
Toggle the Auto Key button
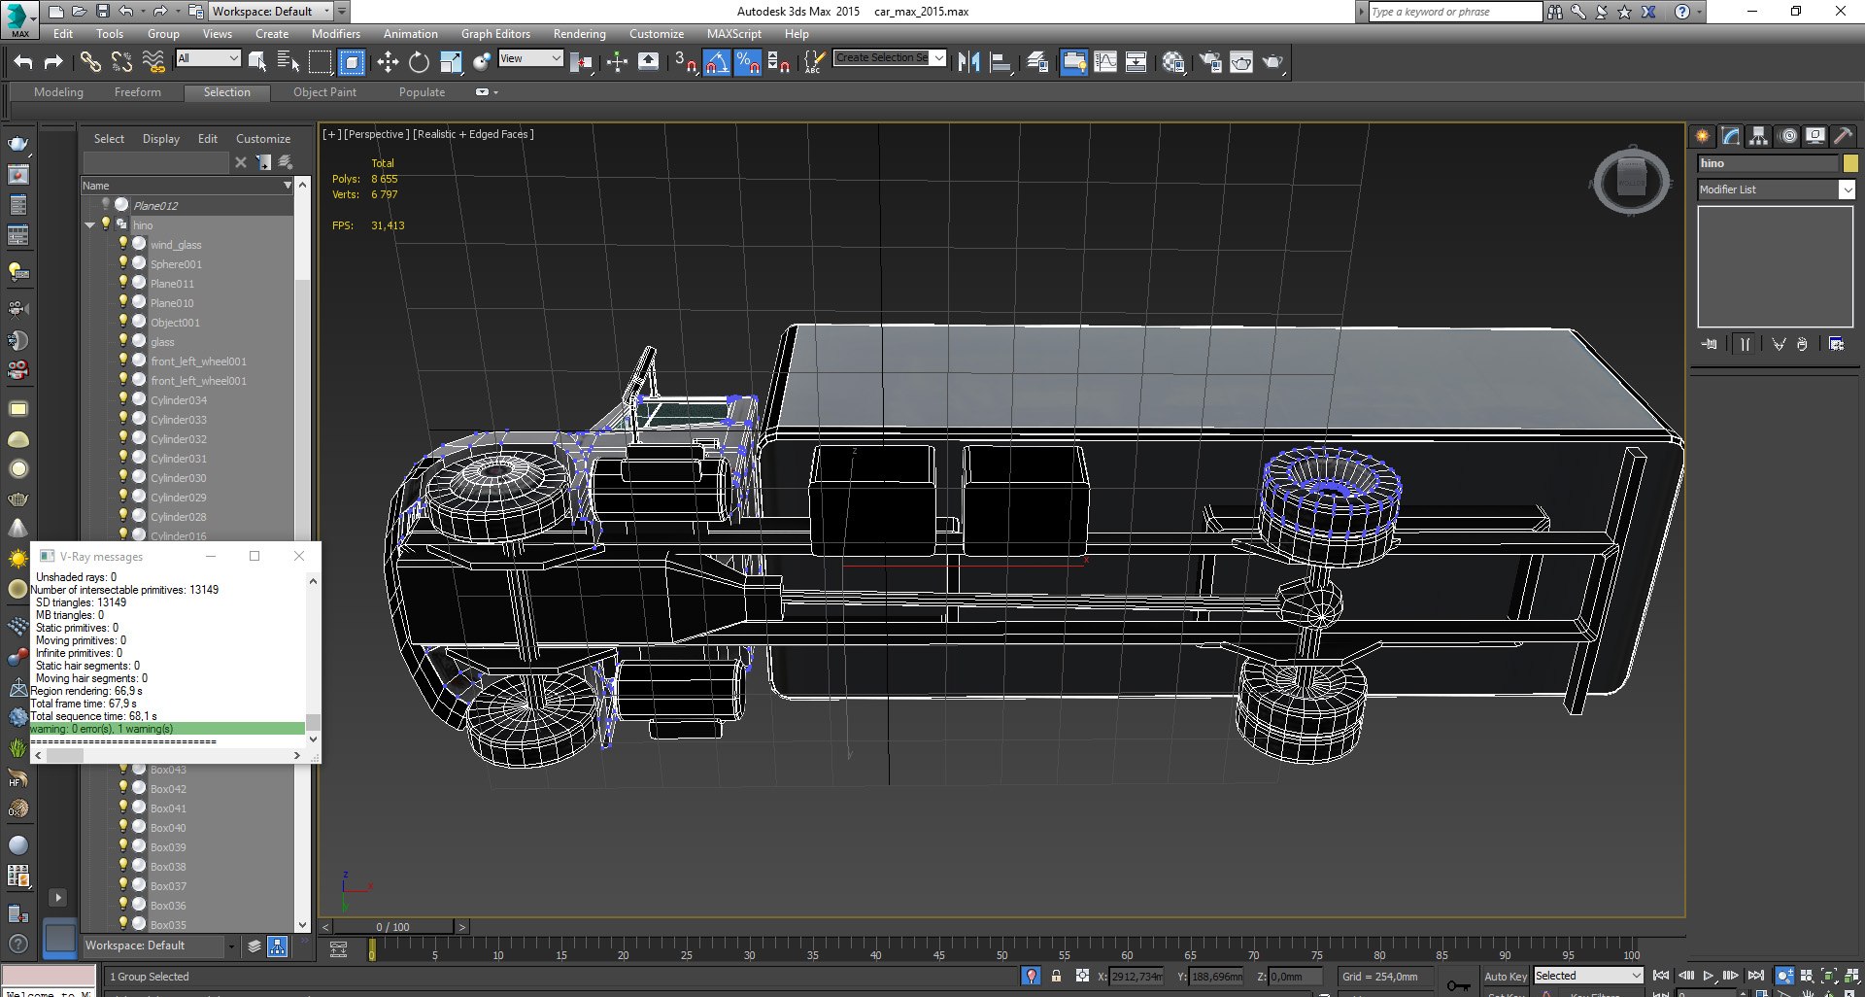(1505, 976)
